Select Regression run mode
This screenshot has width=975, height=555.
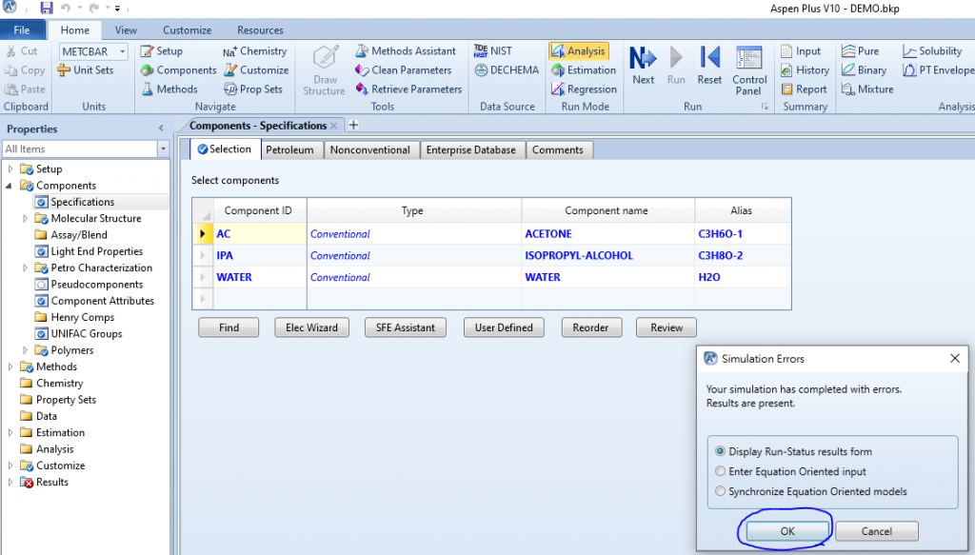584,89
